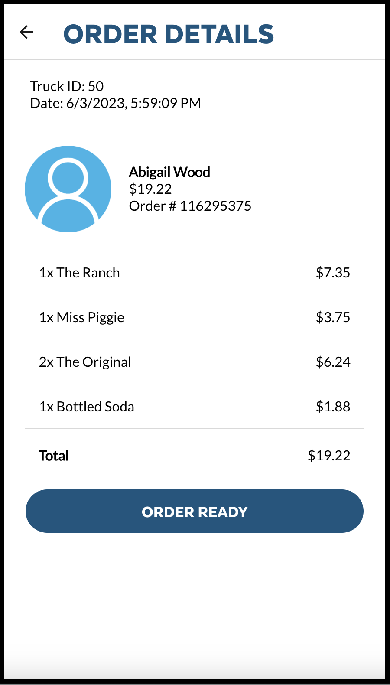Click the back arrow icon
Image resolution: width=390 pixels, height=685 pixels.
(x=27, y=32)
